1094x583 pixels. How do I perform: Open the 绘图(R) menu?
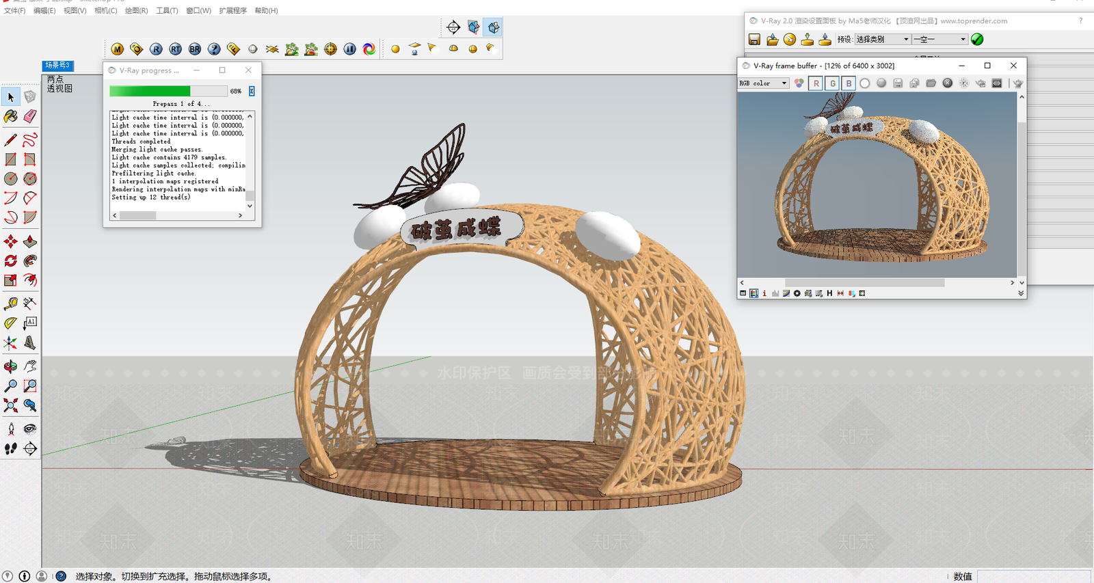137,10
